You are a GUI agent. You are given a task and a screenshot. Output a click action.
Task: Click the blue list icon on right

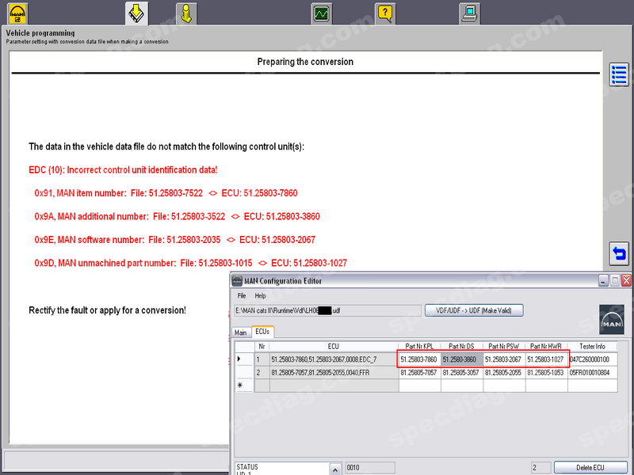pos(619,74)
